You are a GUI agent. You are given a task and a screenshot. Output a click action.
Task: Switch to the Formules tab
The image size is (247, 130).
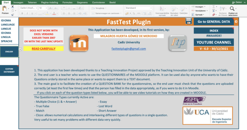[68, 2]
